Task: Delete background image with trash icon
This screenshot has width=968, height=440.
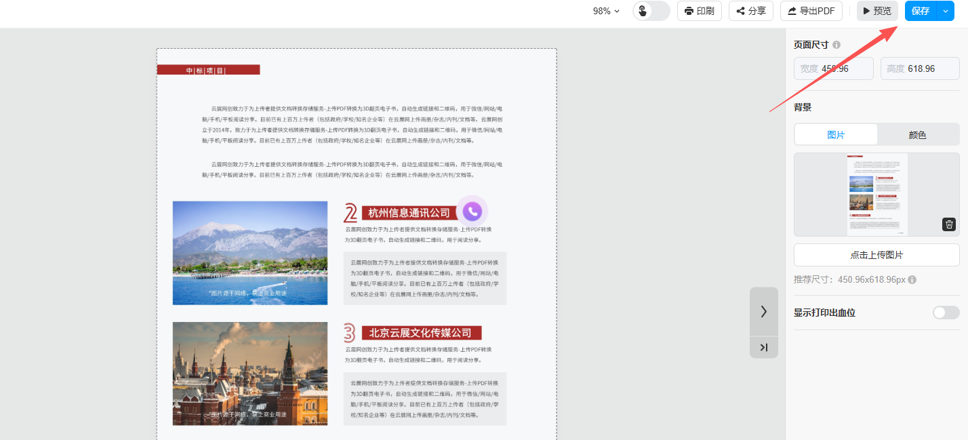Action: (x=949, y=224)
